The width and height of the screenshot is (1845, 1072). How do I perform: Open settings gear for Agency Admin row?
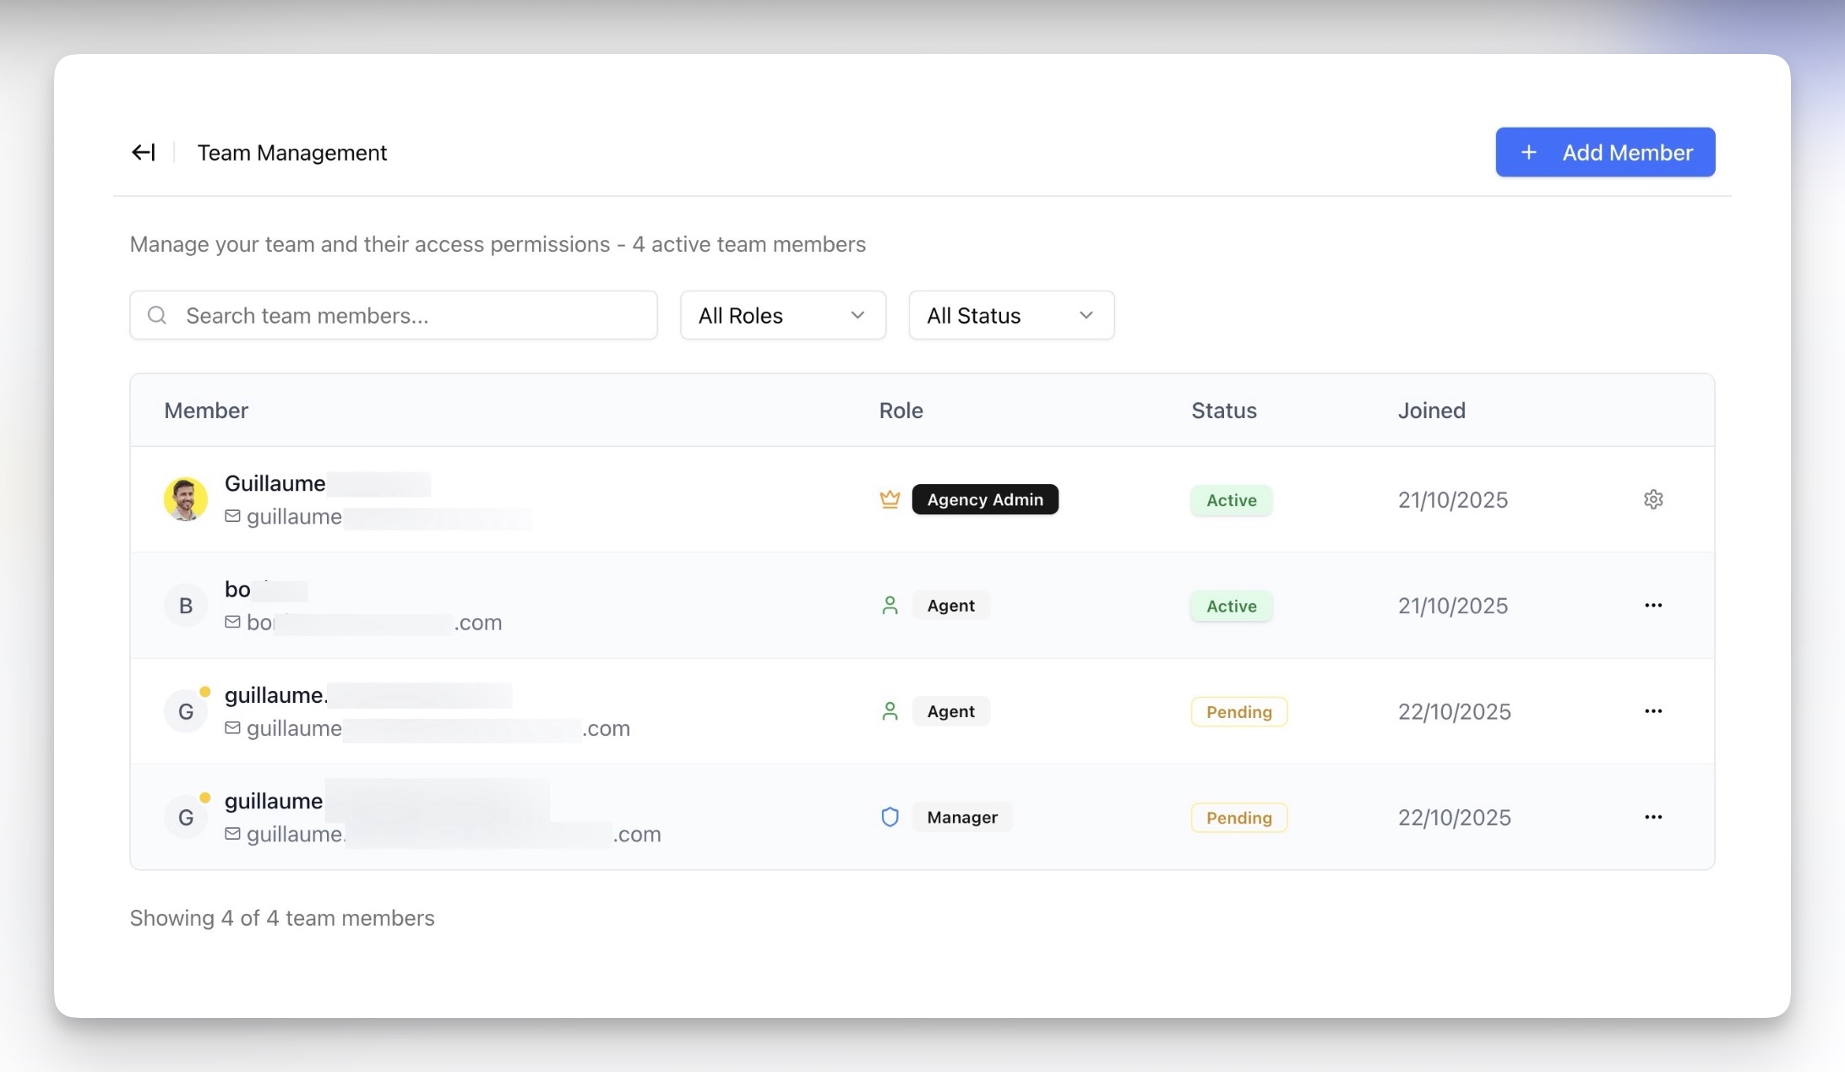[1653, 499]
